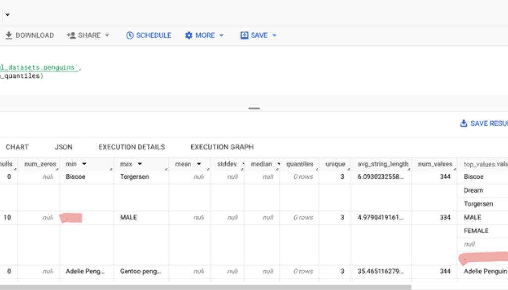The width and height of the screenshot is (508, 290).
Task: Open the Execution Graph tab
Action: [x=222, y=147]
